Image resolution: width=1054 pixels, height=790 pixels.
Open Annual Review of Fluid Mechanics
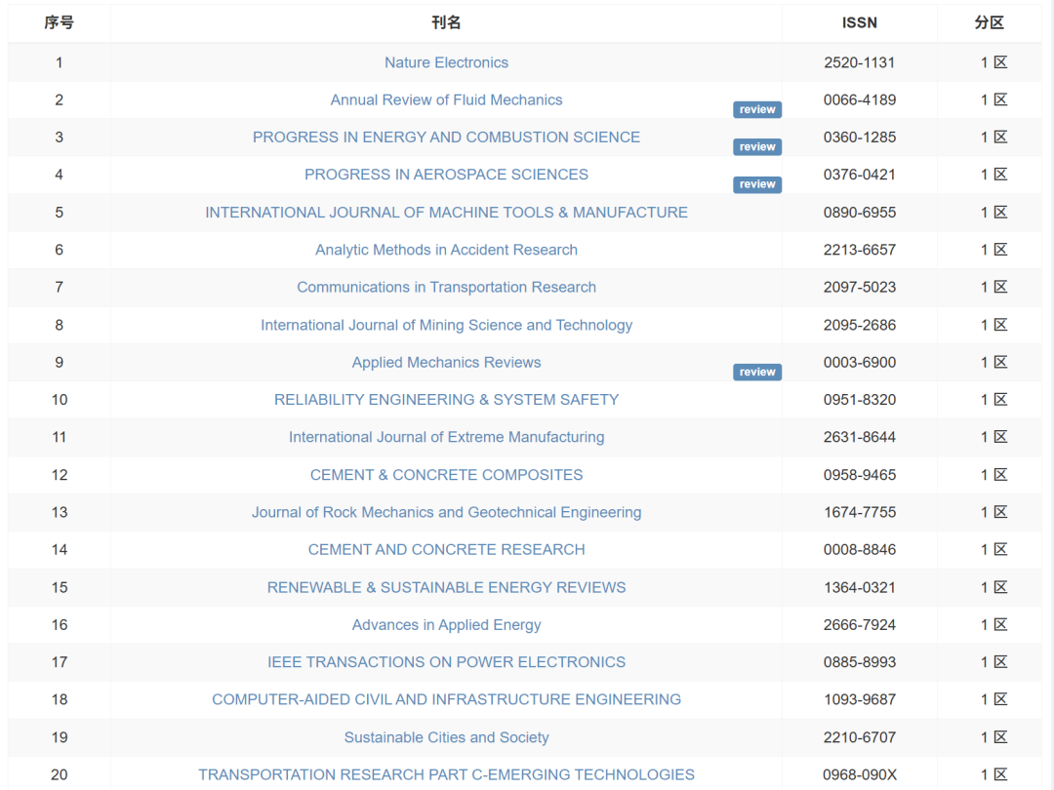pos(446,100)
